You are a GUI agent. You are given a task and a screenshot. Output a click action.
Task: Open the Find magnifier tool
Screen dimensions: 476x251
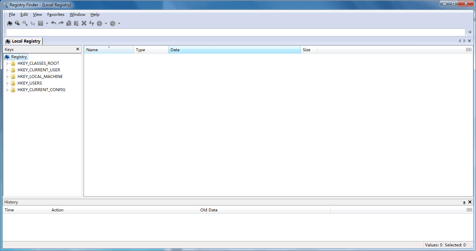coord(25,23)
